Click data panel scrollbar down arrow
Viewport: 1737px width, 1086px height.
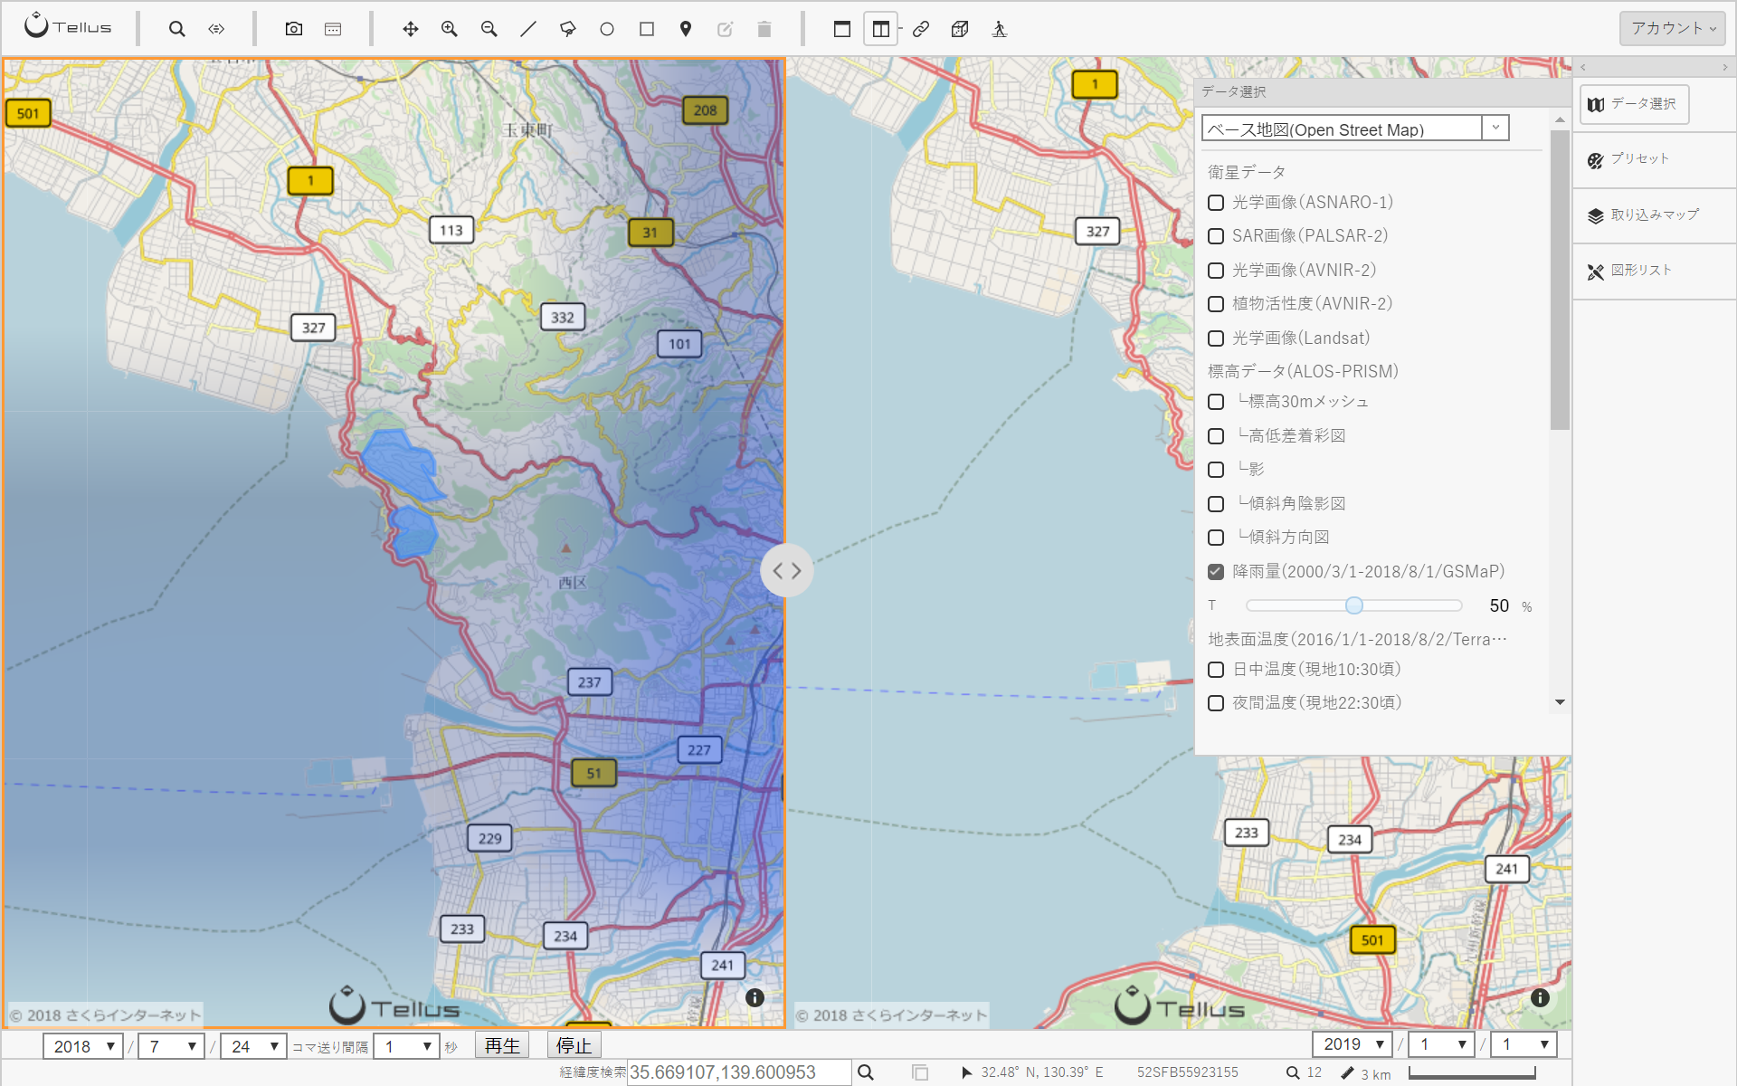[x=1560, y=702]
